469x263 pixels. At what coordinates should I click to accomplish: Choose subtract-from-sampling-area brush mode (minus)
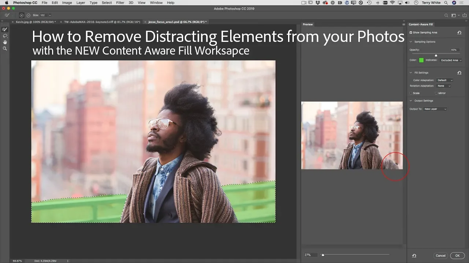28,15
